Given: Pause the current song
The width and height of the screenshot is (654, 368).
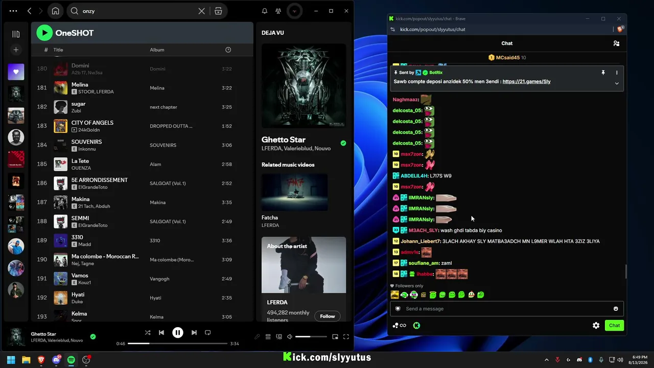Looking at the screenshot, I should tap(178, 333).
